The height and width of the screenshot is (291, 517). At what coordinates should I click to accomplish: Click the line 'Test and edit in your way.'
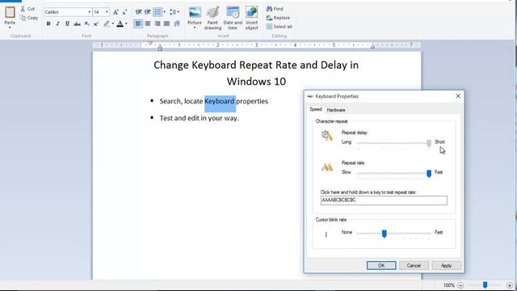coord(200,118)
